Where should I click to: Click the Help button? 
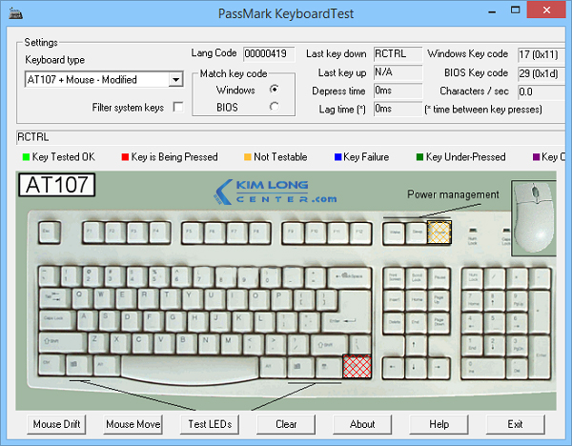coord(439,424)
